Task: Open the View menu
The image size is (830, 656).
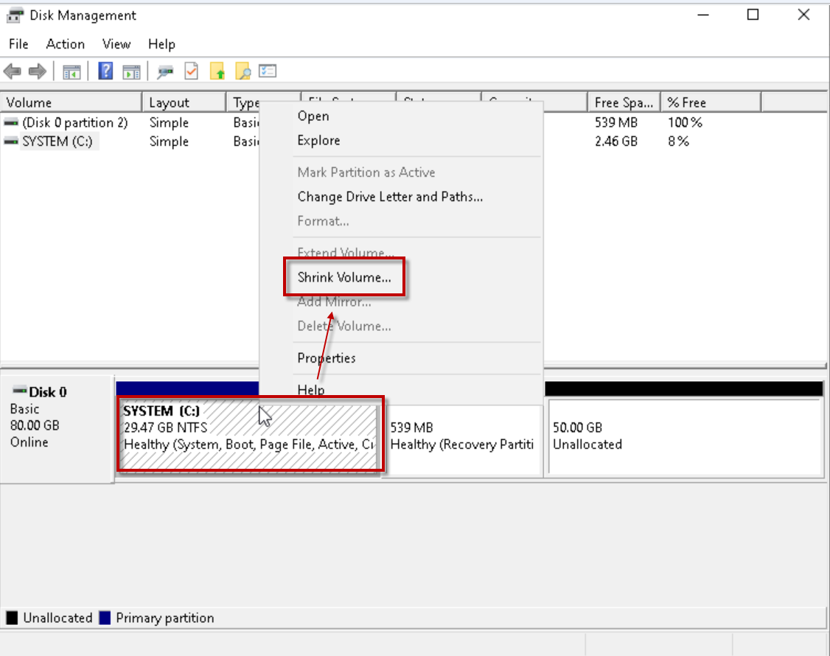Action: click(116, 44)
